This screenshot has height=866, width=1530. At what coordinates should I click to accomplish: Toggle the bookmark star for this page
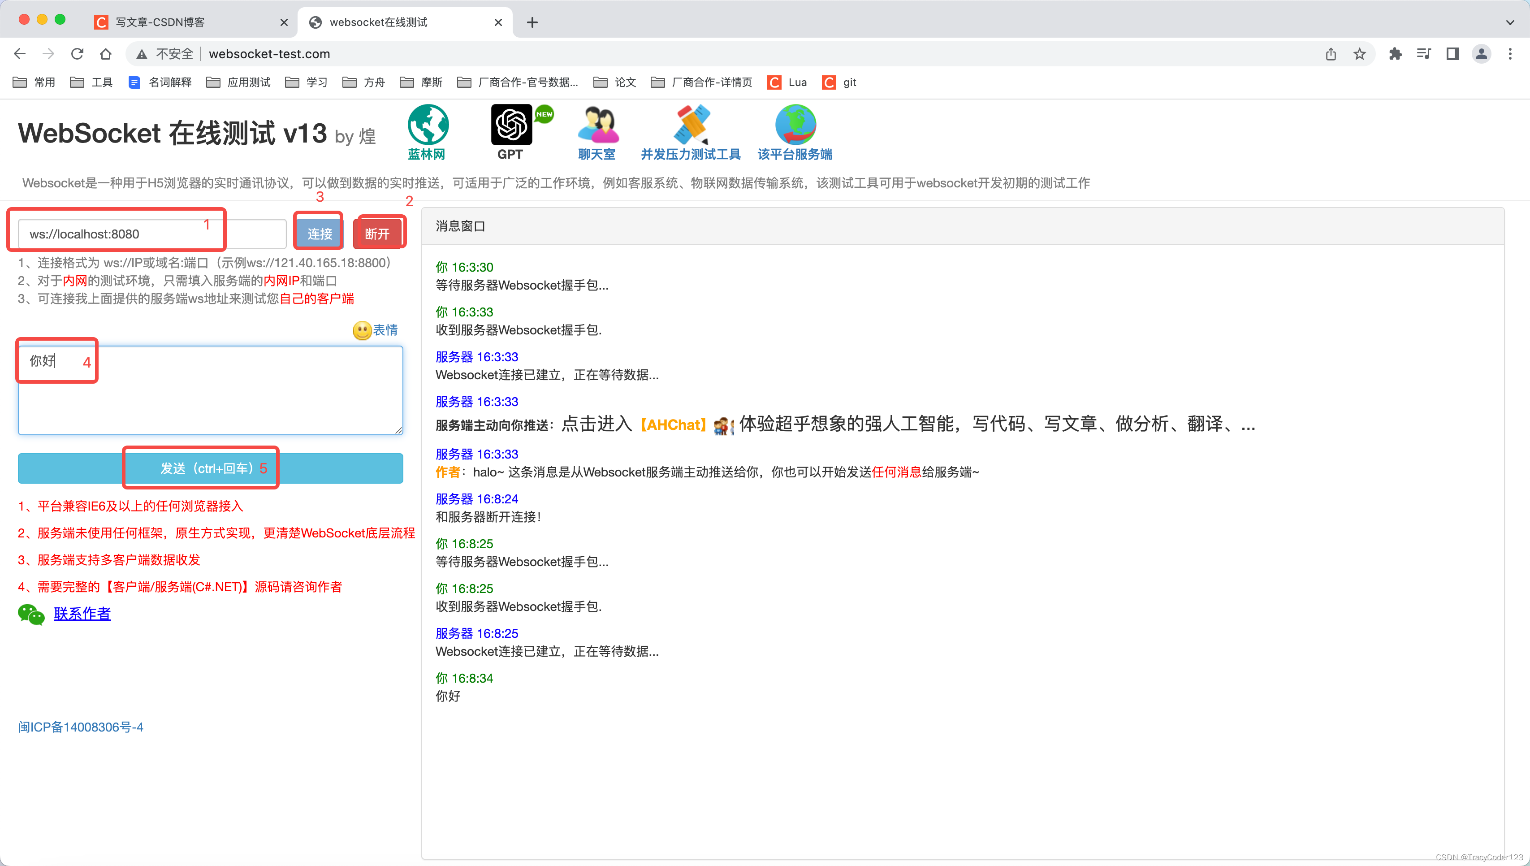click(x=1359, y=53)
